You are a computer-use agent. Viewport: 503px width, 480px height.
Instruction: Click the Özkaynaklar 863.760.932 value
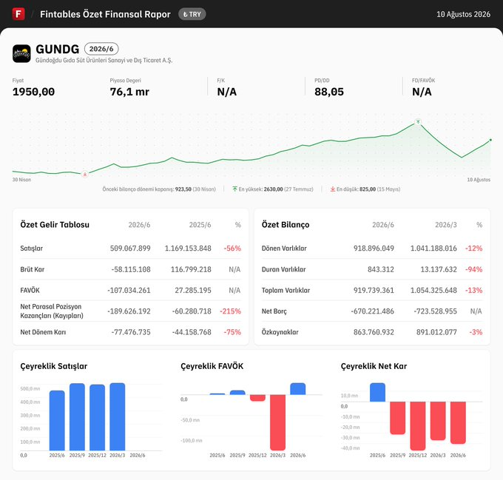[x=374, y=332]
